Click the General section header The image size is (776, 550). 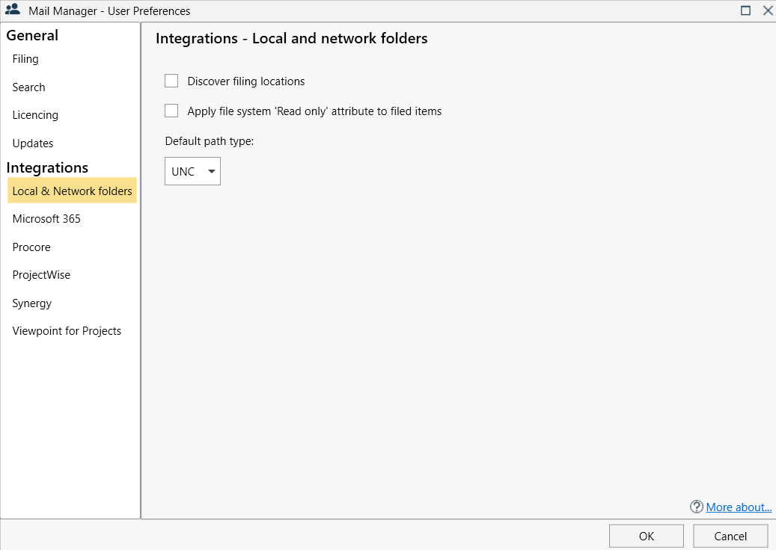tap(31, 35)
